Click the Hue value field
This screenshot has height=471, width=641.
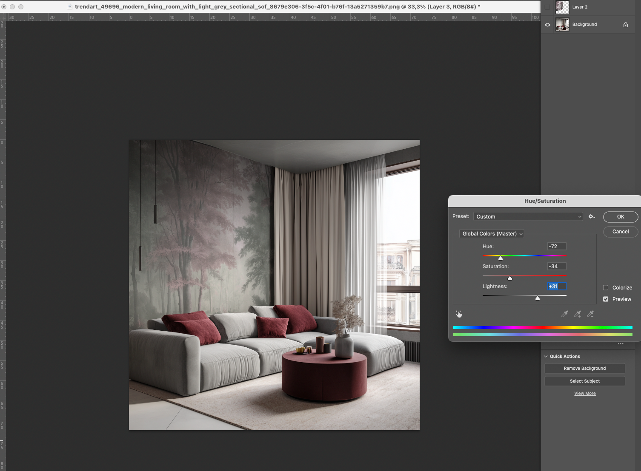(x=557, y=247)
